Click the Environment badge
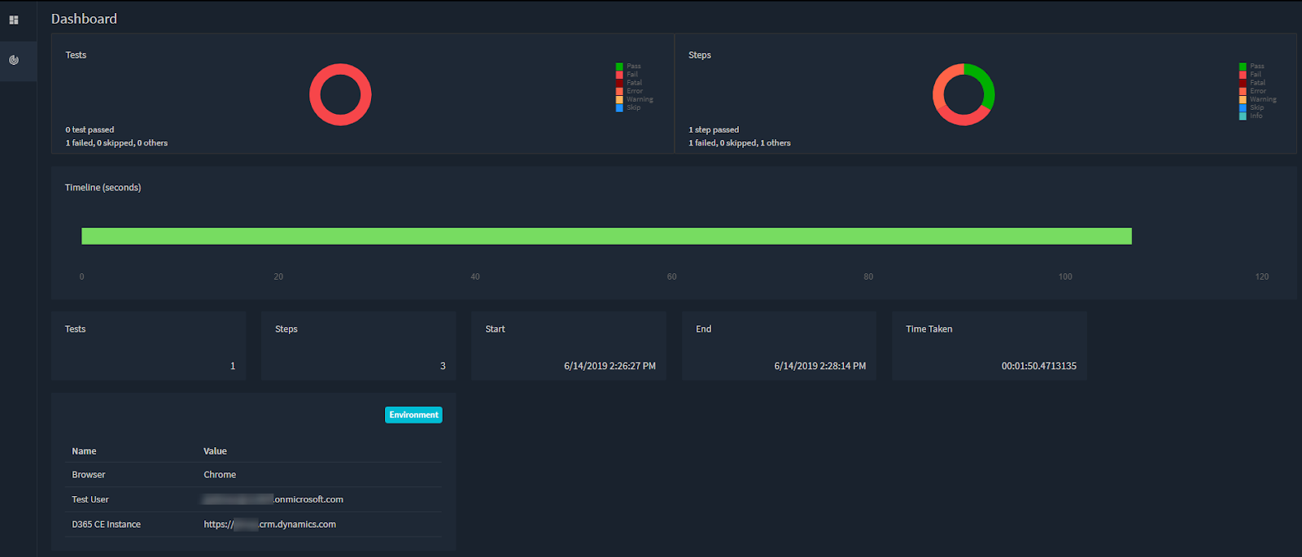The height and width of the screenshot is (557, 1302). tap(413, 415)
